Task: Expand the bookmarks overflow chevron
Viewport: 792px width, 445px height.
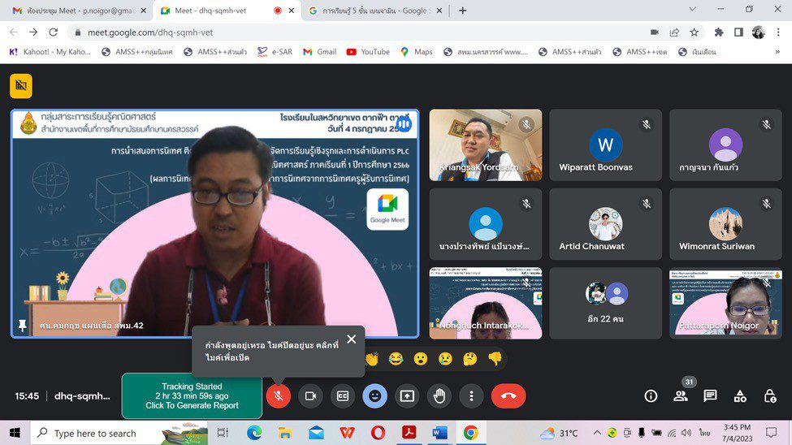Action: pos(777,51)
